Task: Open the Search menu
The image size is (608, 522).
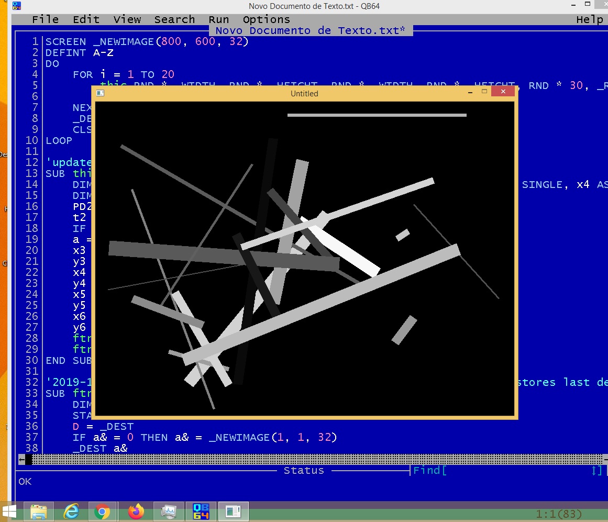Action: 174,19
